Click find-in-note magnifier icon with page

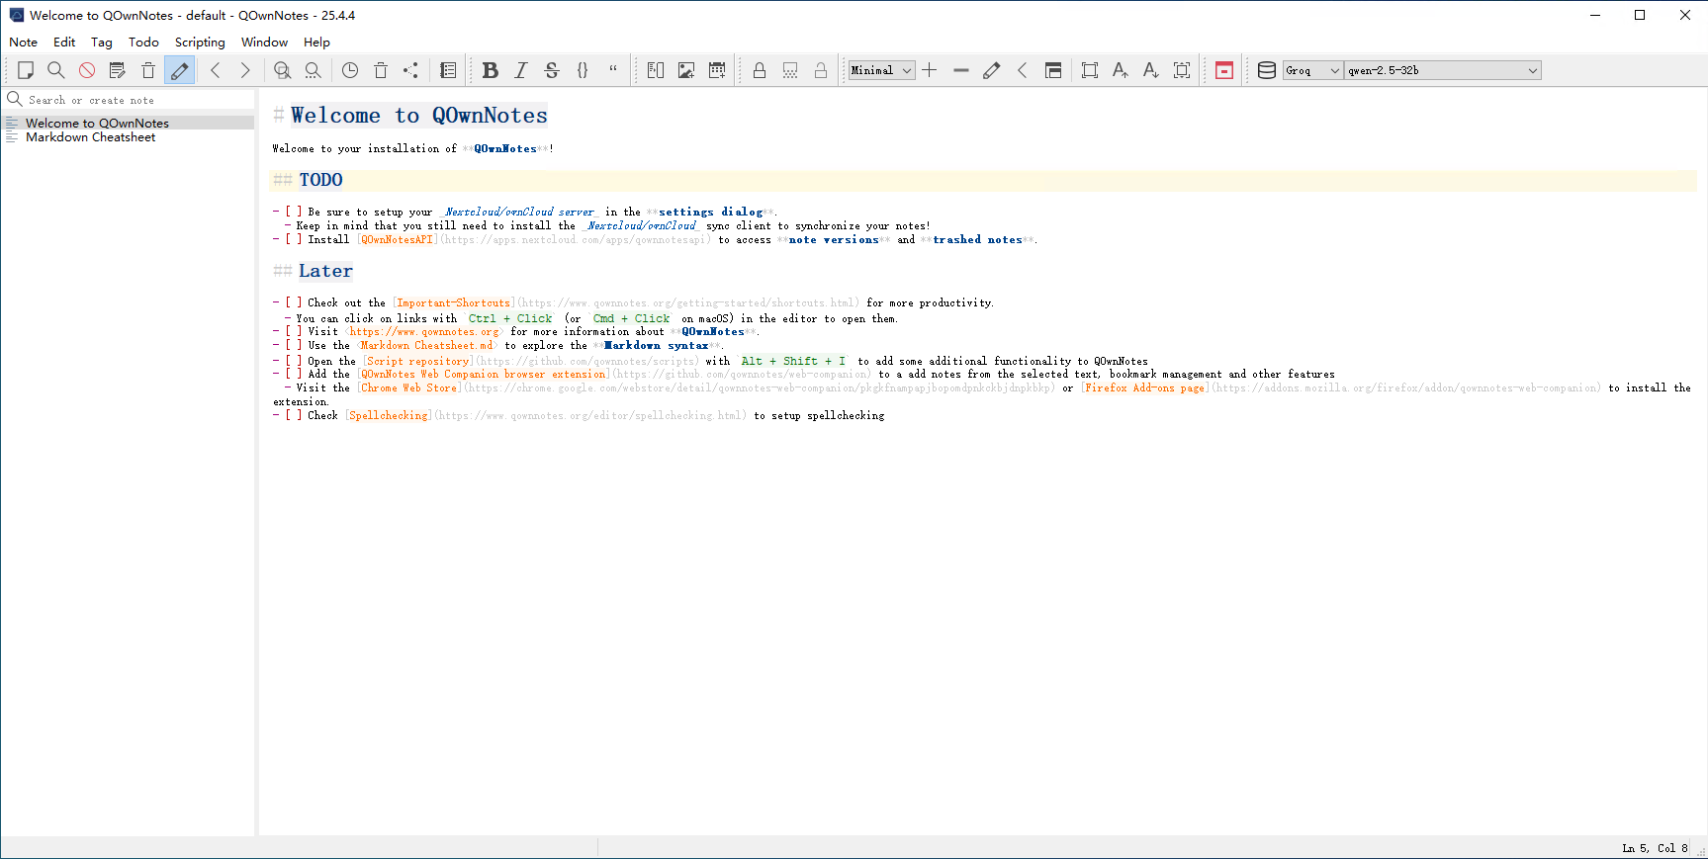coord(283,70)
